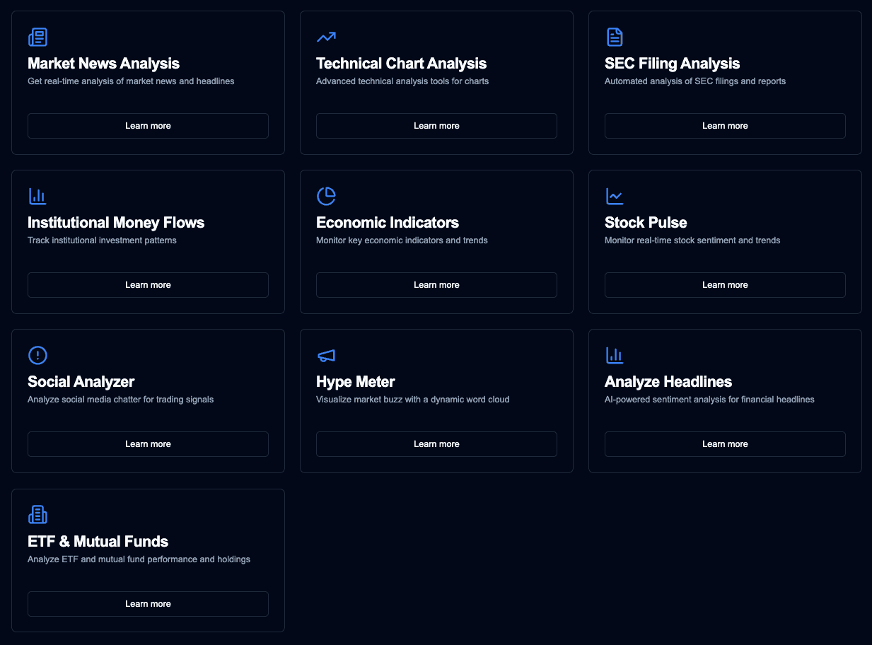Click Learn more on SEC Filing Analysis

click(x=725, y=125)
